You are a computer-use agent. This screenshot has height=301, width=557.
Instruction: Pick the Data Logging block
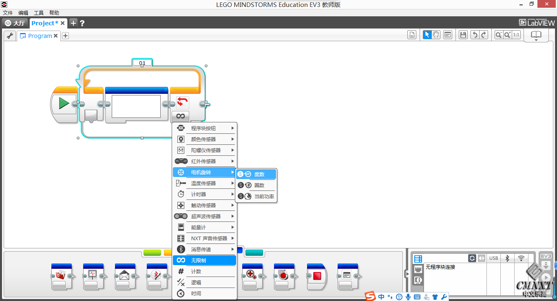pyautogui.click(x=93, y=277)
